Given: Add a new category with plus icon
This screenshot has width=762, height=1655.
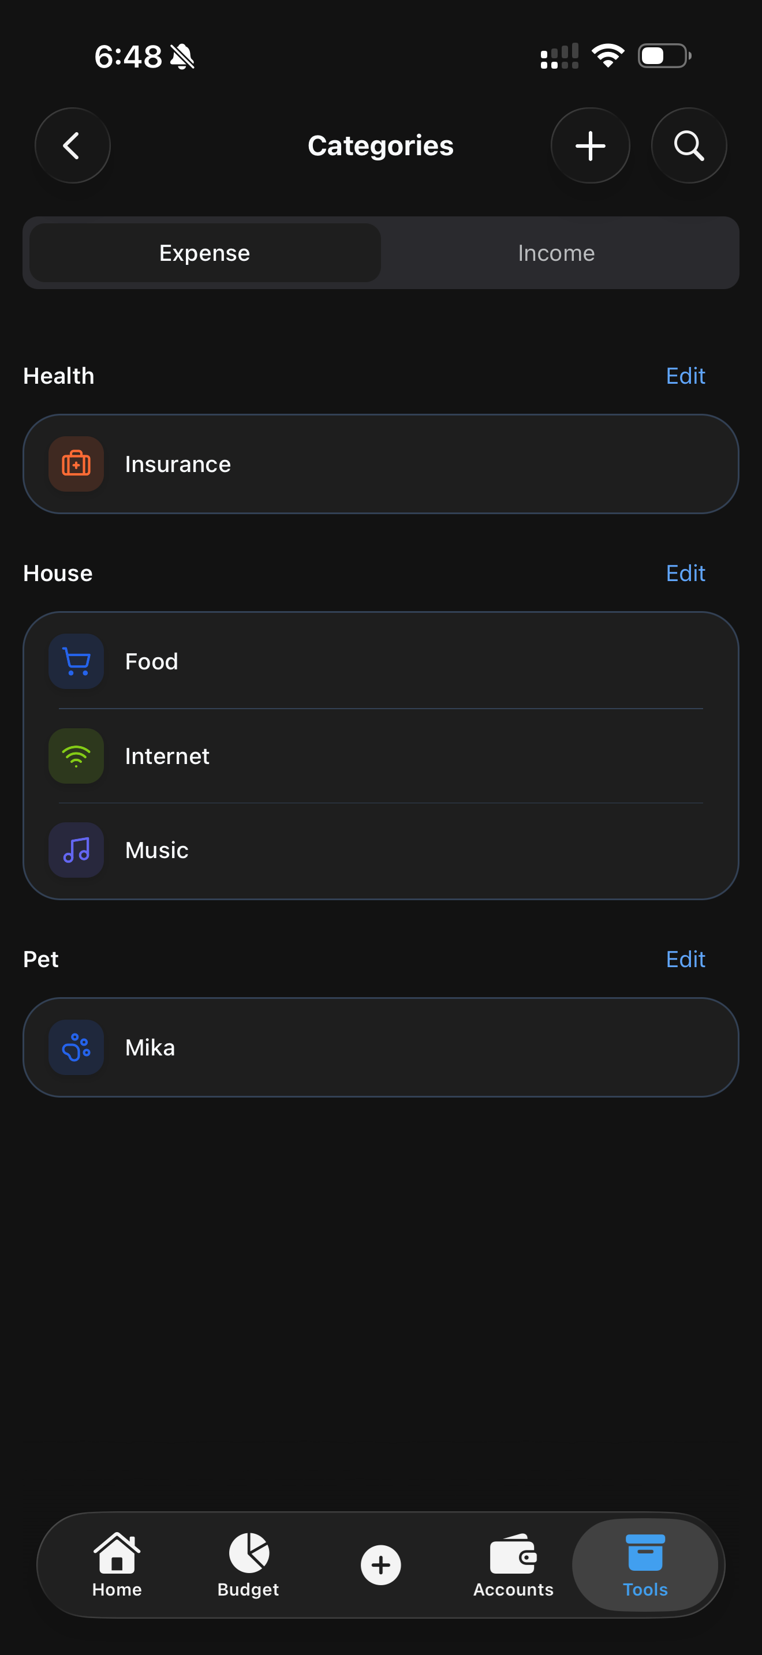Looking at the screenshot, I should click(590, 146).
